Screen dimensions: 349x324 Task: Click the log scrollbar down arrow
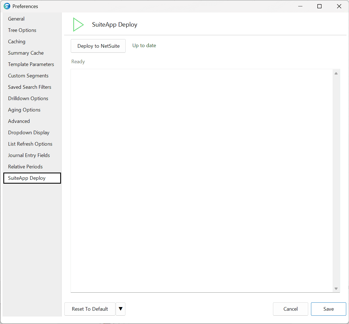tap(336, 289)
